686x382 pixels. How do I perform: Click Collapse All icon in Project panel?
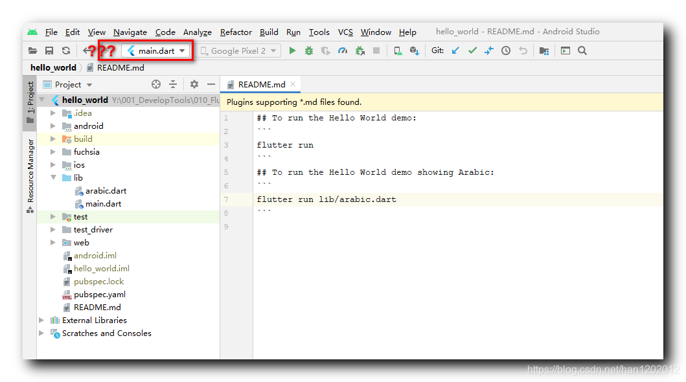point(173,84)
